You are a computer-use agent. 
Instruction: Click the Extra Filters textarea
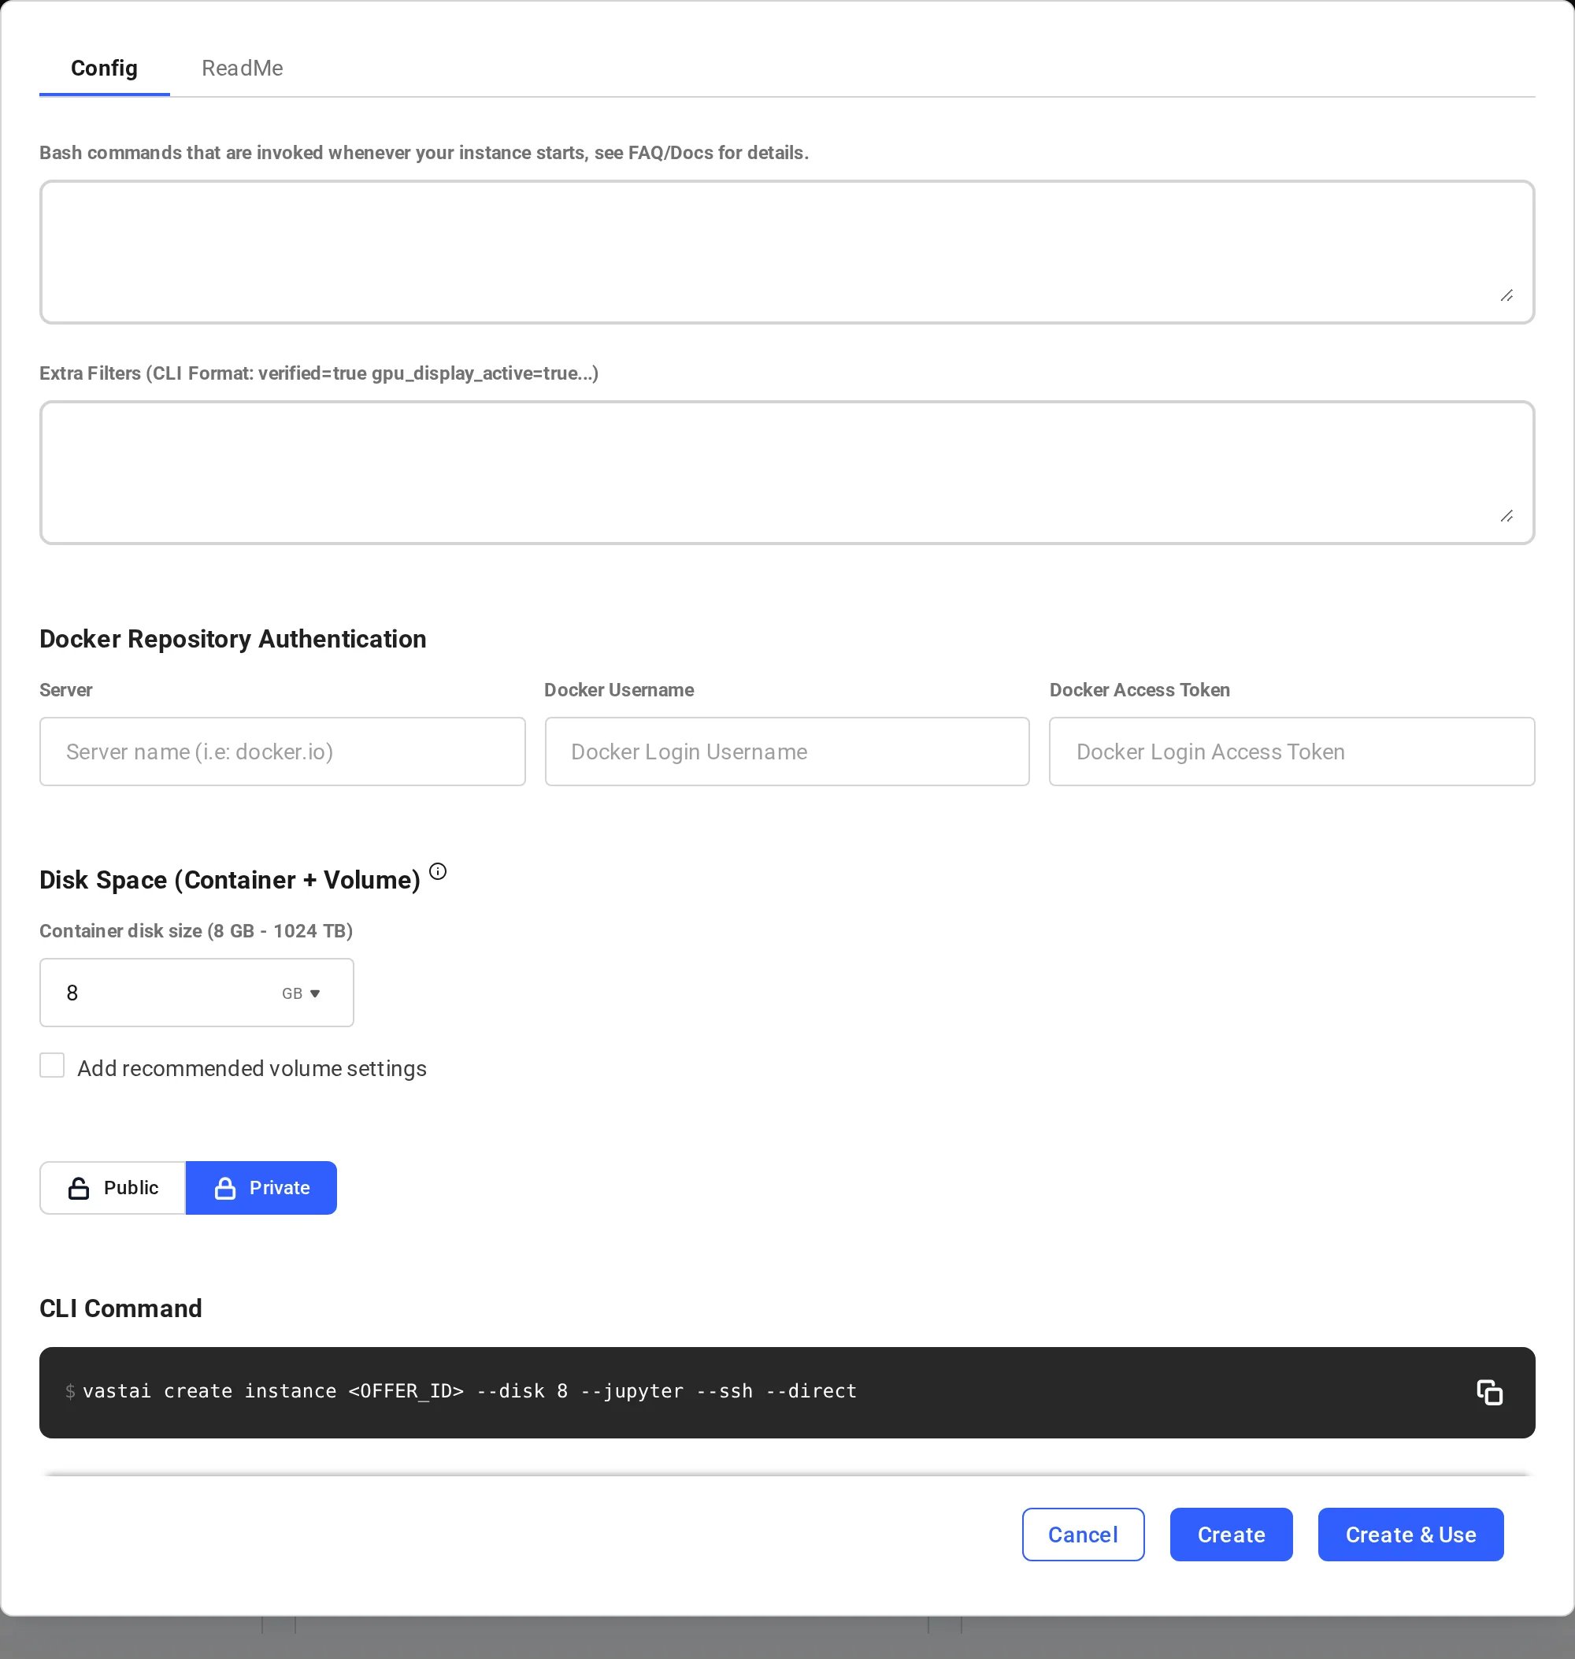coord(787,472)
